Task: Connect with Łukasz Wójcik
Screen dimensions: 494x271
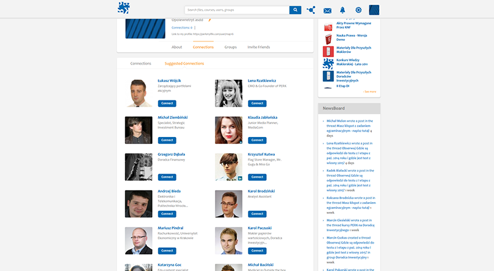Action: coord(167,104)
